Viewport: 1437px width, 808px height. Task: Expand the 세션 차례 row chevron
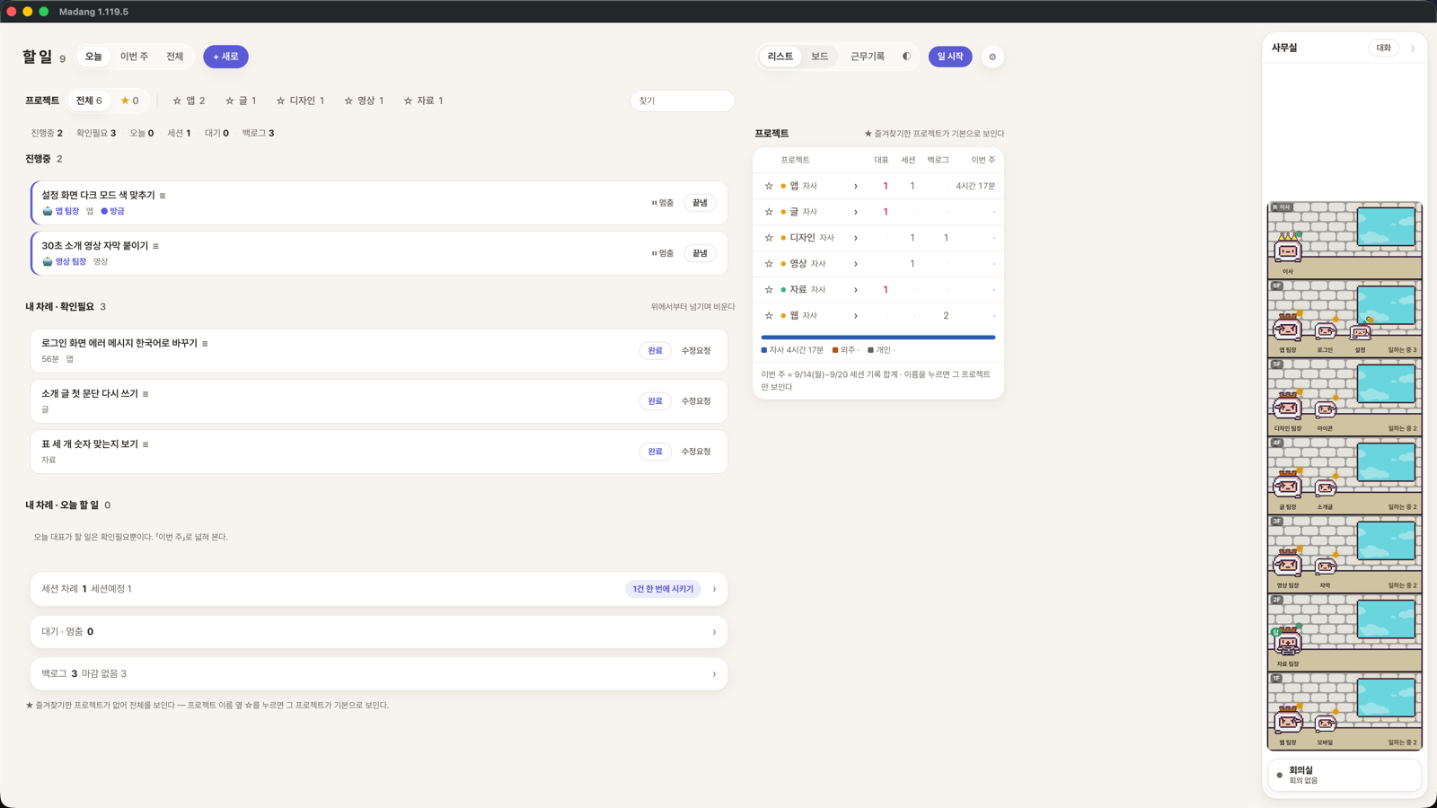tap(715, 589)
